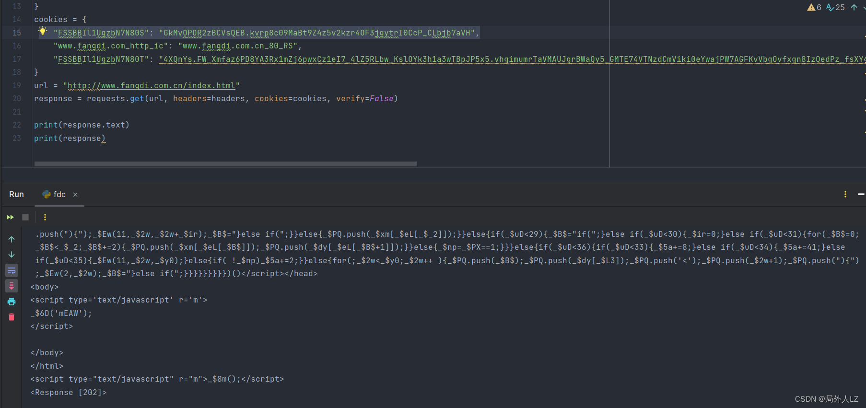Toggle scroll to end of output
866x408 pixels.
coord(12,286)
